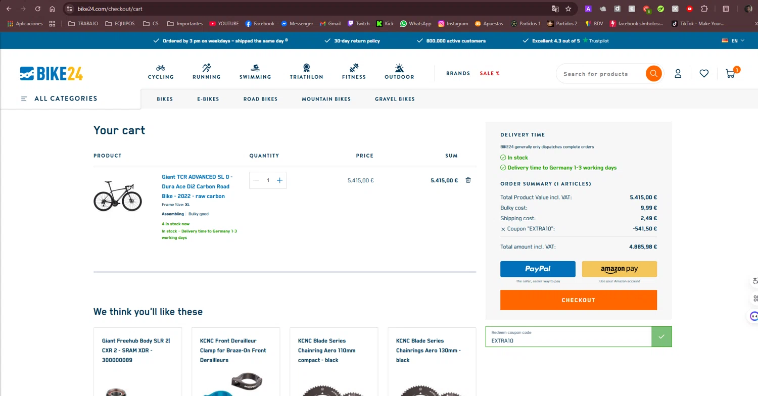
Task: Click the translate page icon in address bar
Action: click(x=555, y=9)
